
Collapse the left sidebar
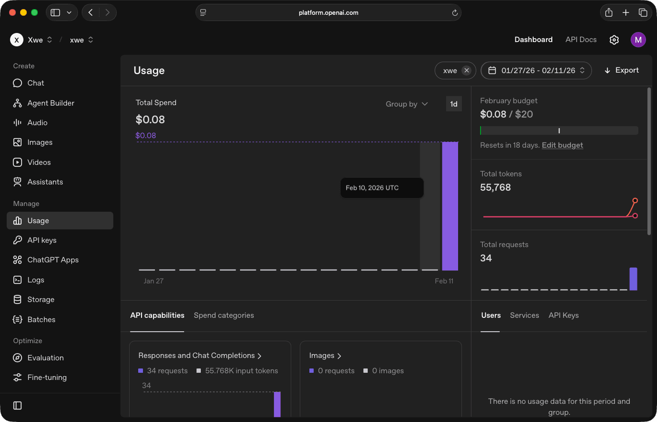[x=17, y=405]
